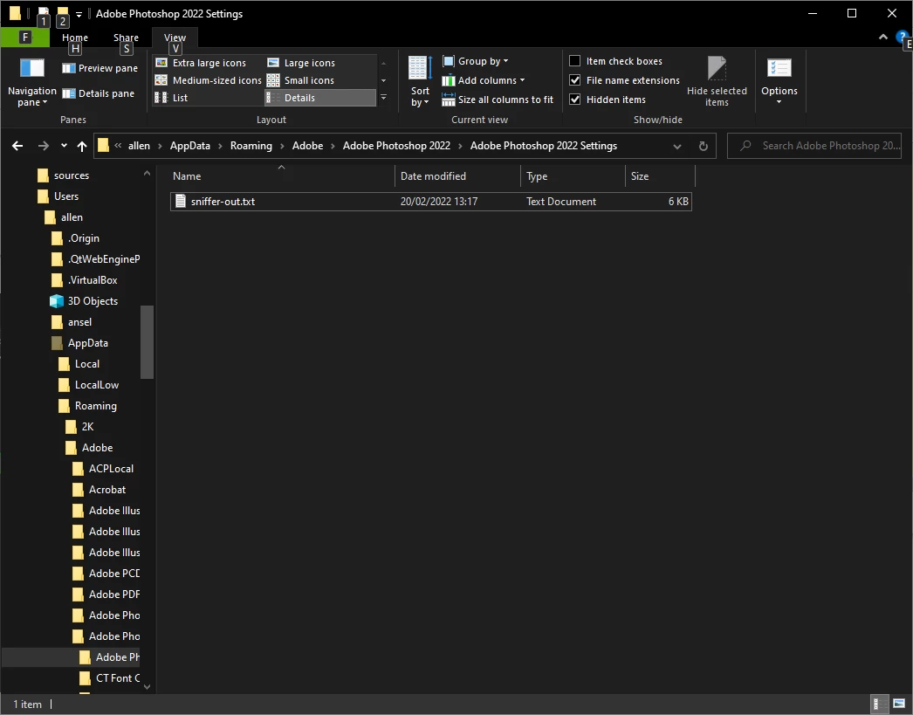Go up one folder level
Screen dimensions: 913x715
pos(82,146)
